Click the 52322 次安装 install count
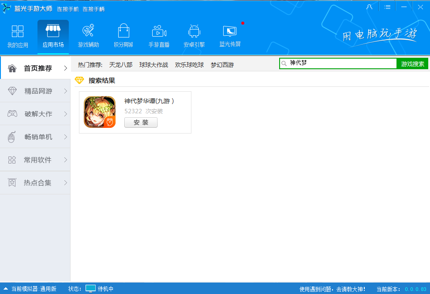Screen dimensions: 430x294 [143, 111]
